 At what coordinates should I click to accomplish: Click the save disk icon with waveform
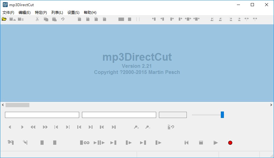(x=12, y=19)
